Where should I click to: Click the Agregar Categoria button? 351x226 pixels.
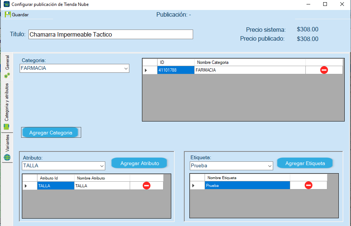click(x=51, y=133)
